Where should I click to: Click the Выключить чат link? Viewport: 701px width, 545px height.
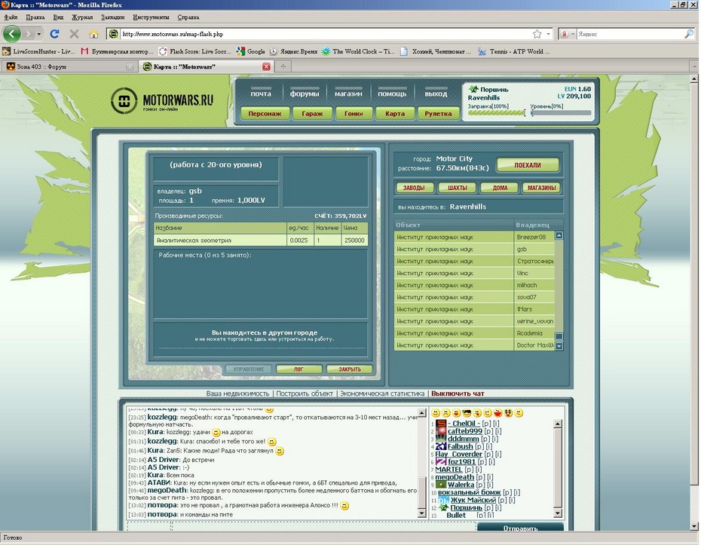458,393
